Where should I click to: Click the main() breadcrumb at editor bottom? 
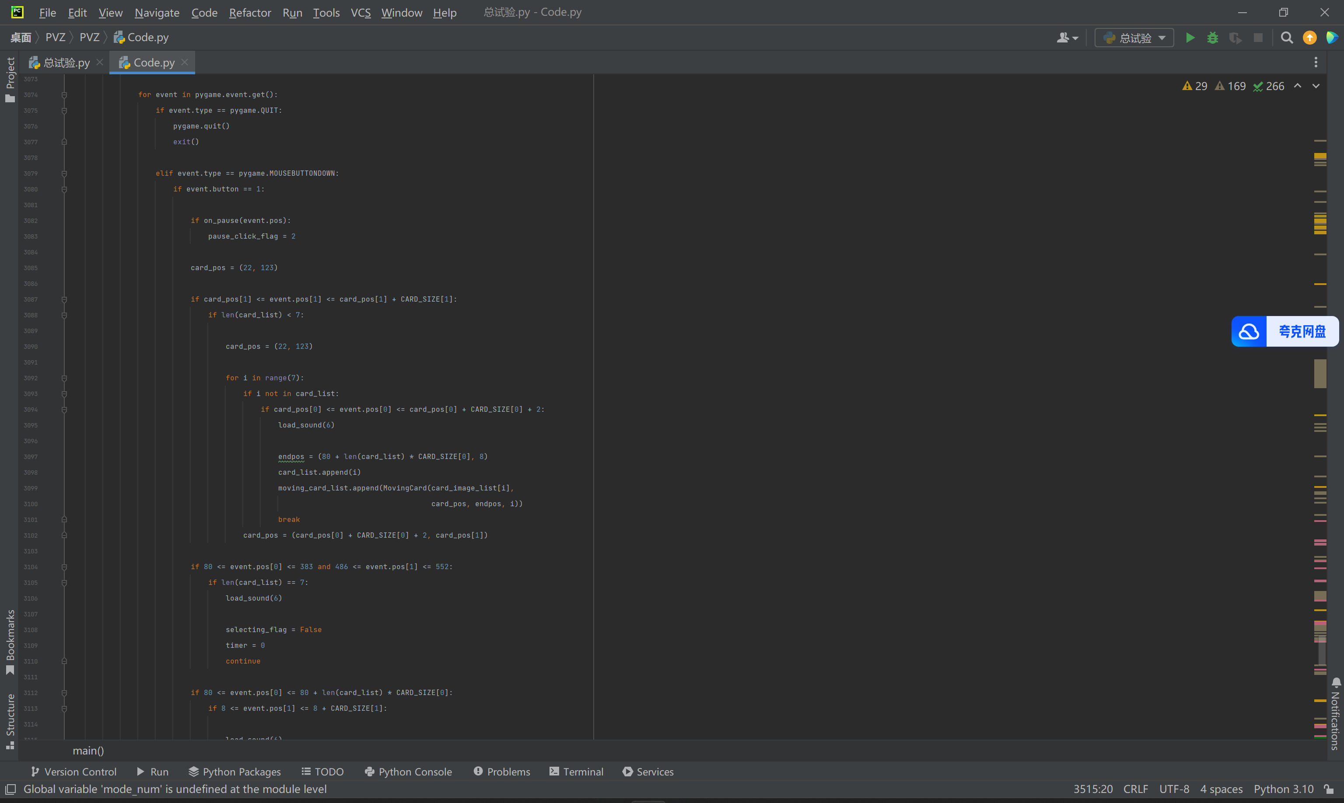[x=88, y=751]
